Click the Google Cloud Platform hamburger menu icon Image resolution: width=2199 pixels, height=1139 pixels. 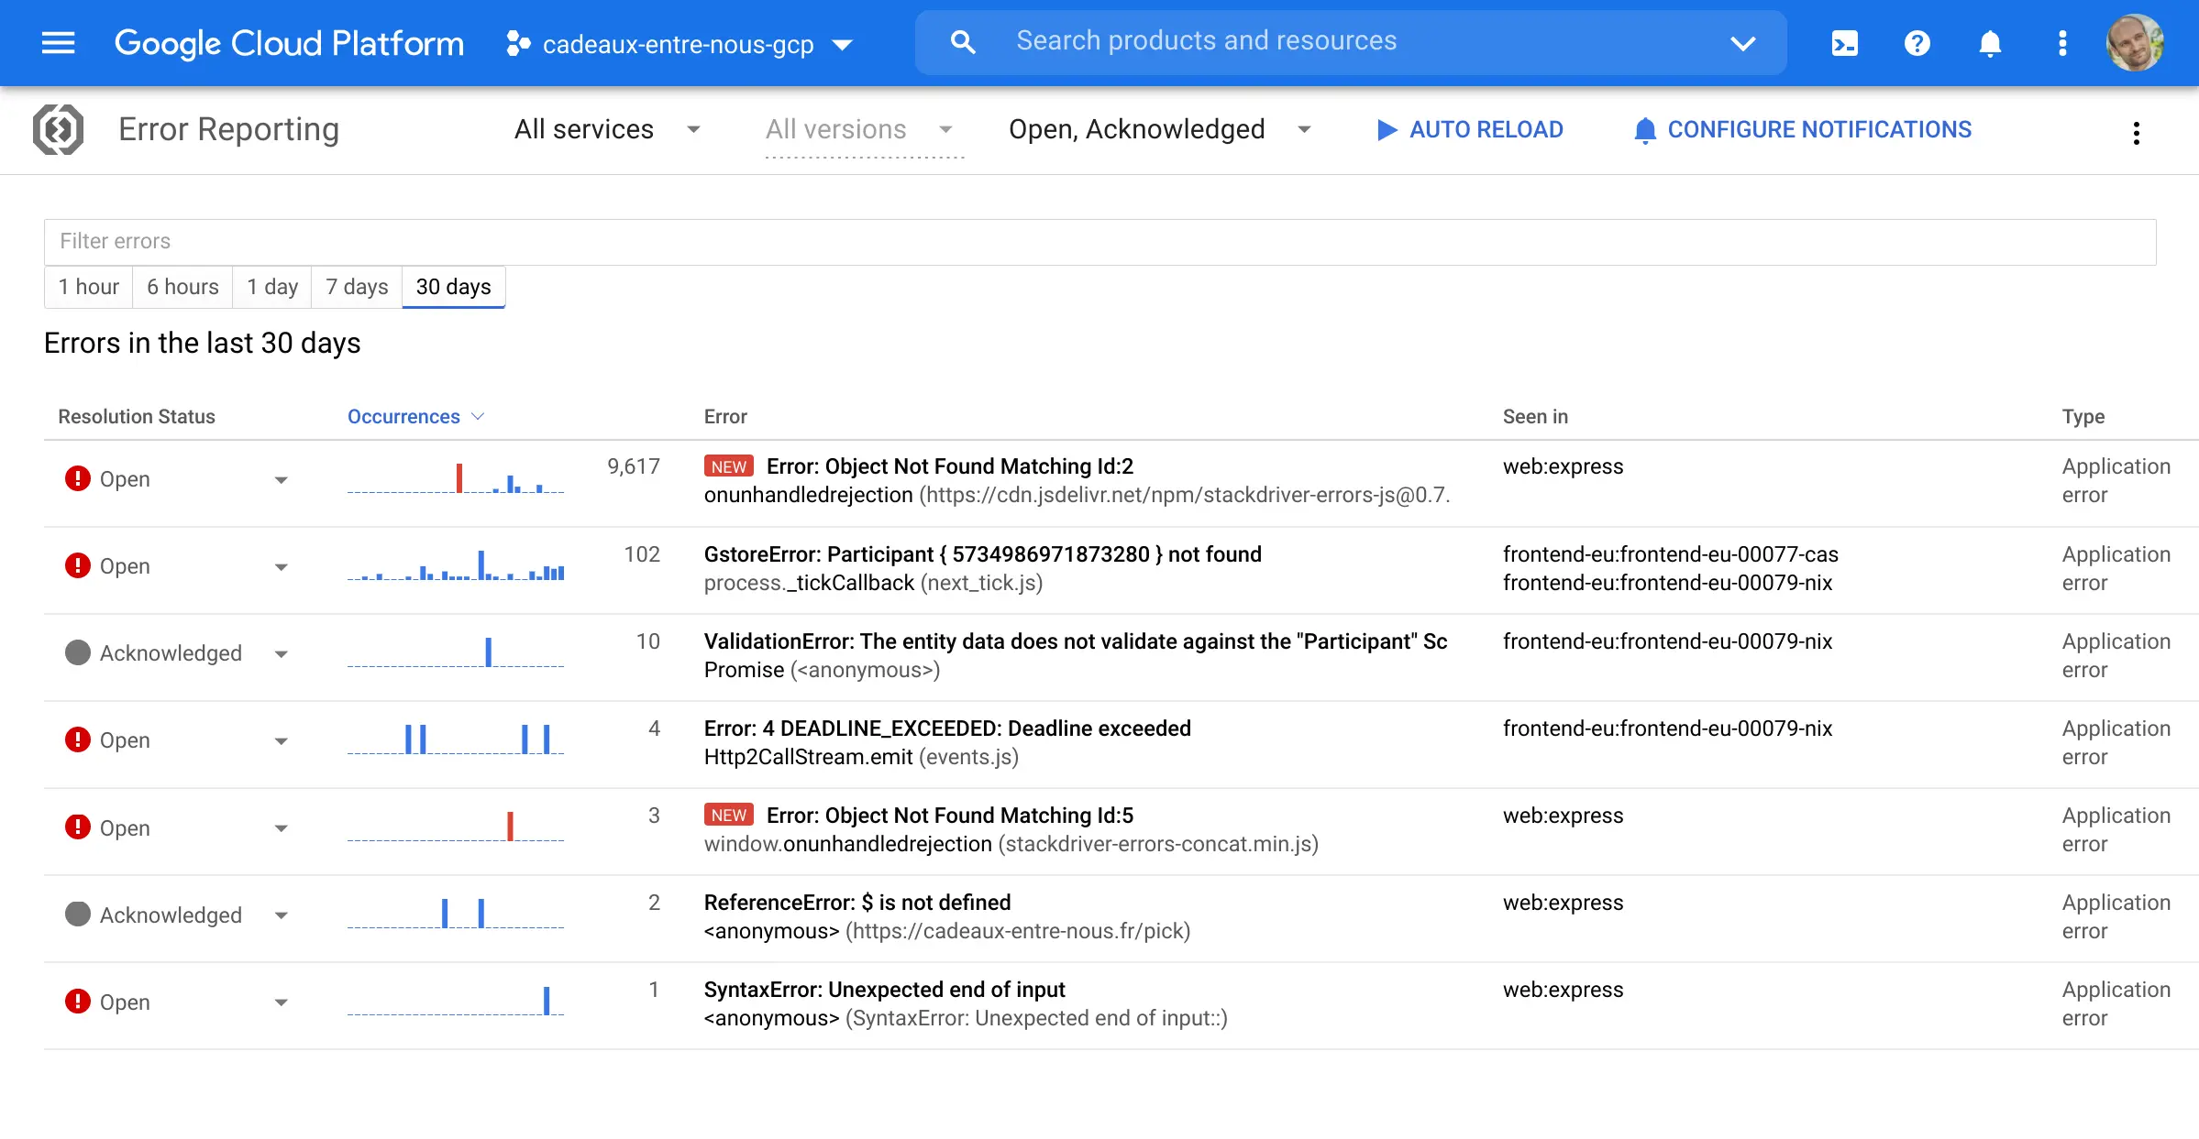(57, 42)
